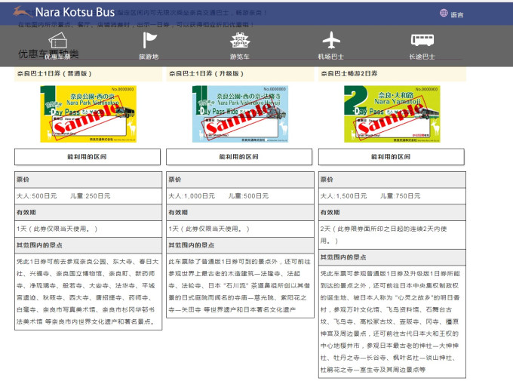The image size is (513, 381).
Task: Select the long-distance bus icon
Action: click(x=422, y=40)
